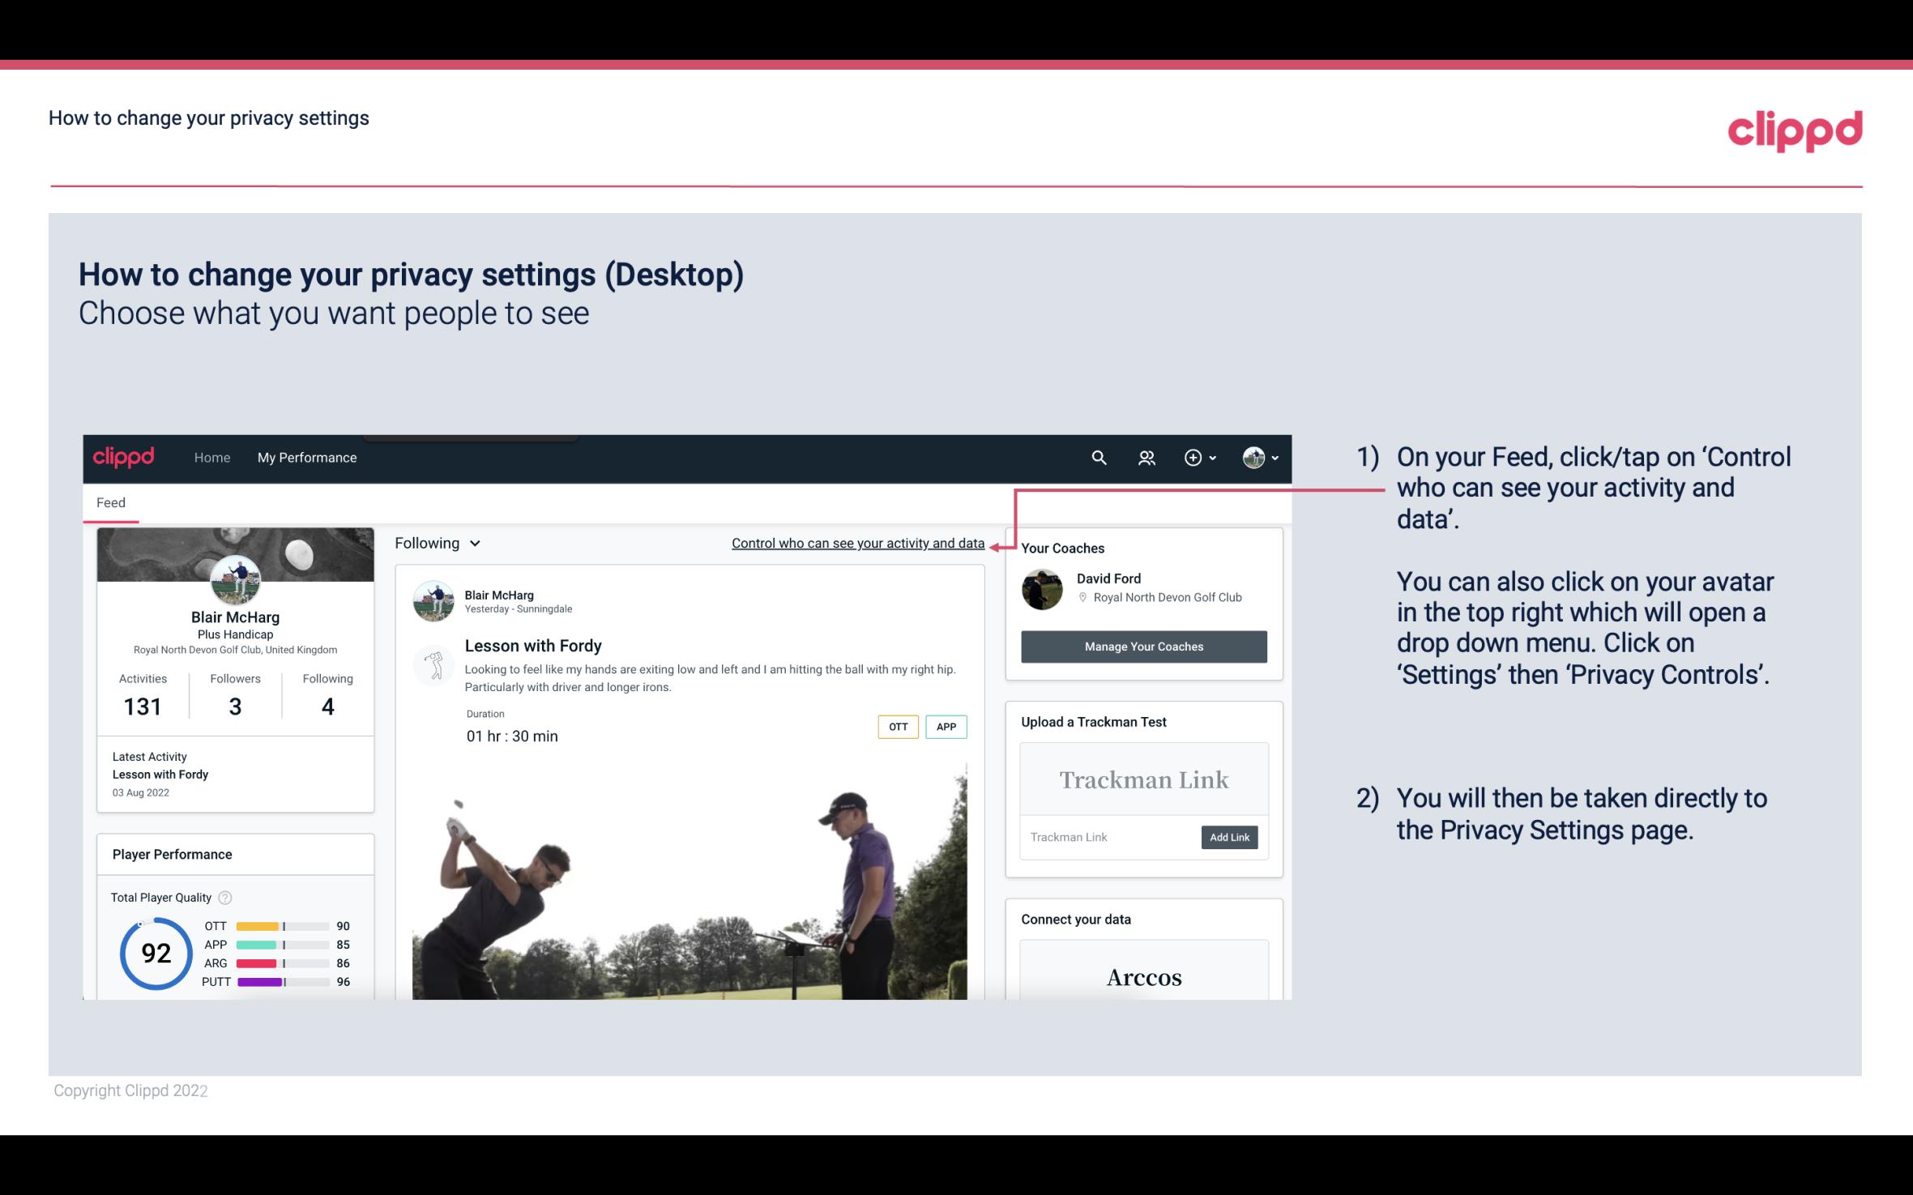Click the people/followers icon in nav
1913x1195 pixels.
coord(1147,457)
